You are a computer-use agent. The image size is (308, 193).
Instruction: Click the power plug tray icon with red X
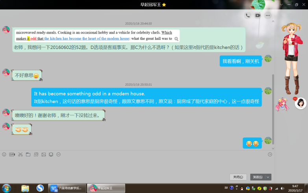tap(271, 189)
